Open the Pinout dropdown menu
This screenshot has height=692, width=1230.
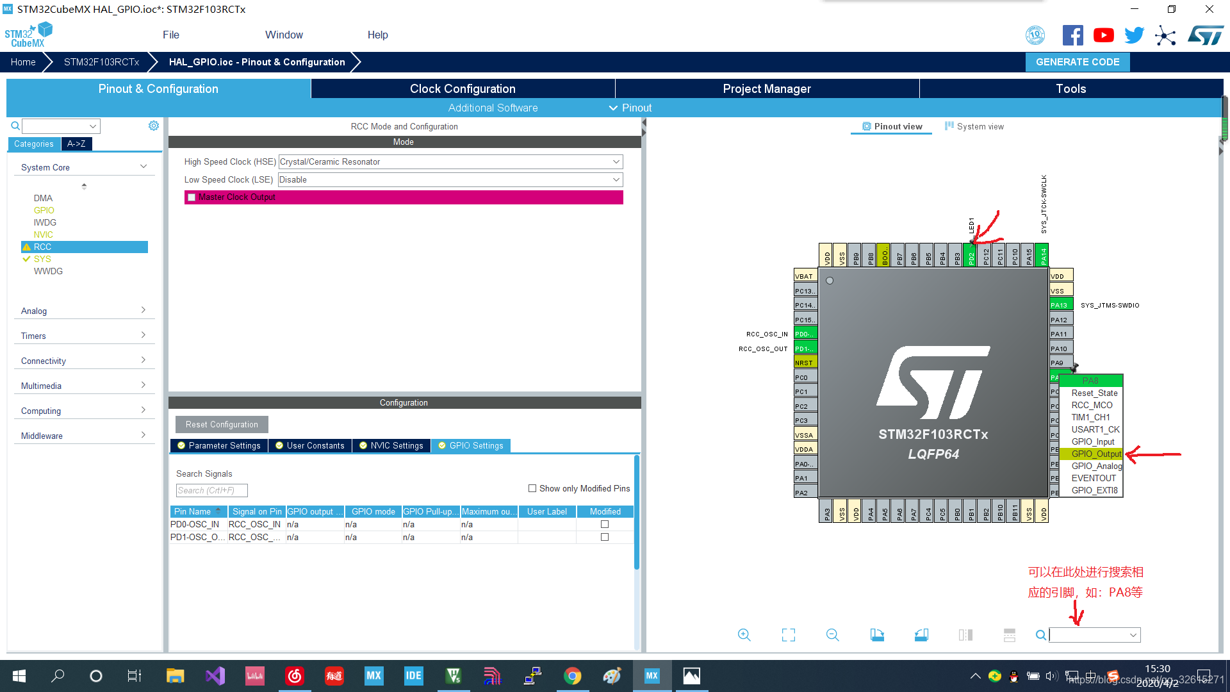click(630, 108)
